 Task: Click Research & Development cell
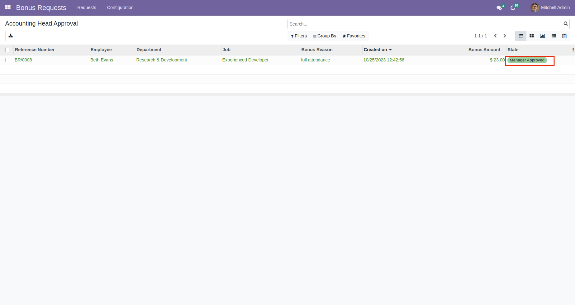click(162, 60)
